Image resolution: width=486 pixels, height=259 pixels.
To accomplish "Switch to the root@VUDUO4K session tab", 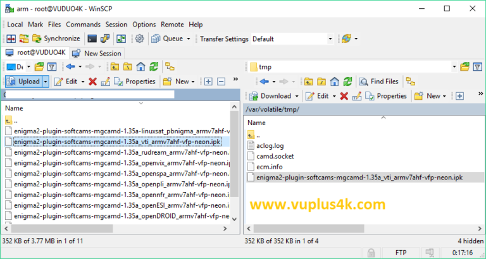I will click(x=35, y=52).
